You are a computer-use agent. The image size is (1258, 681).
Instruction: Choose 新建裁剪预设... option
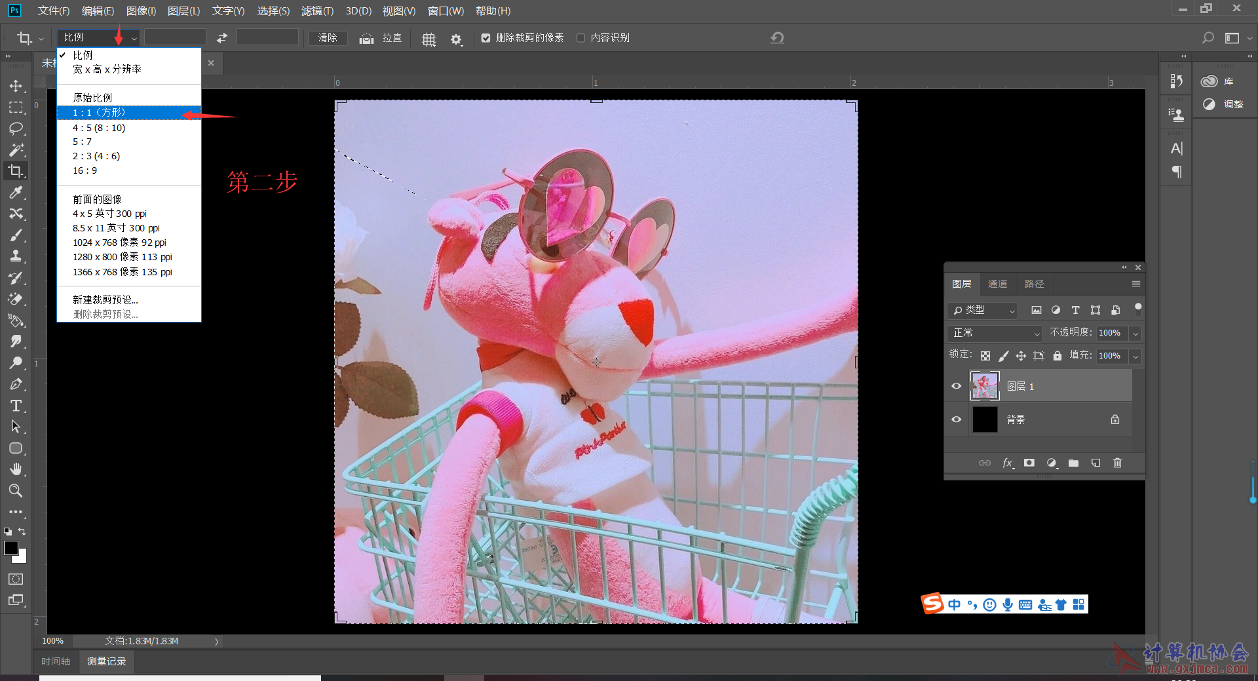pos(128,300)
